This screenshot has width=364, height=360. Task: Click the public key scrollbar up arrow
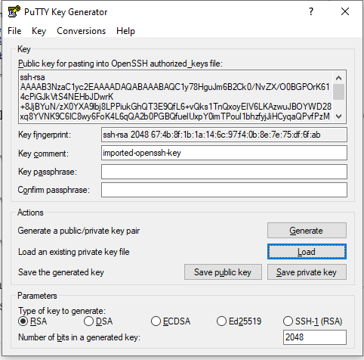(x=339, y=78)
